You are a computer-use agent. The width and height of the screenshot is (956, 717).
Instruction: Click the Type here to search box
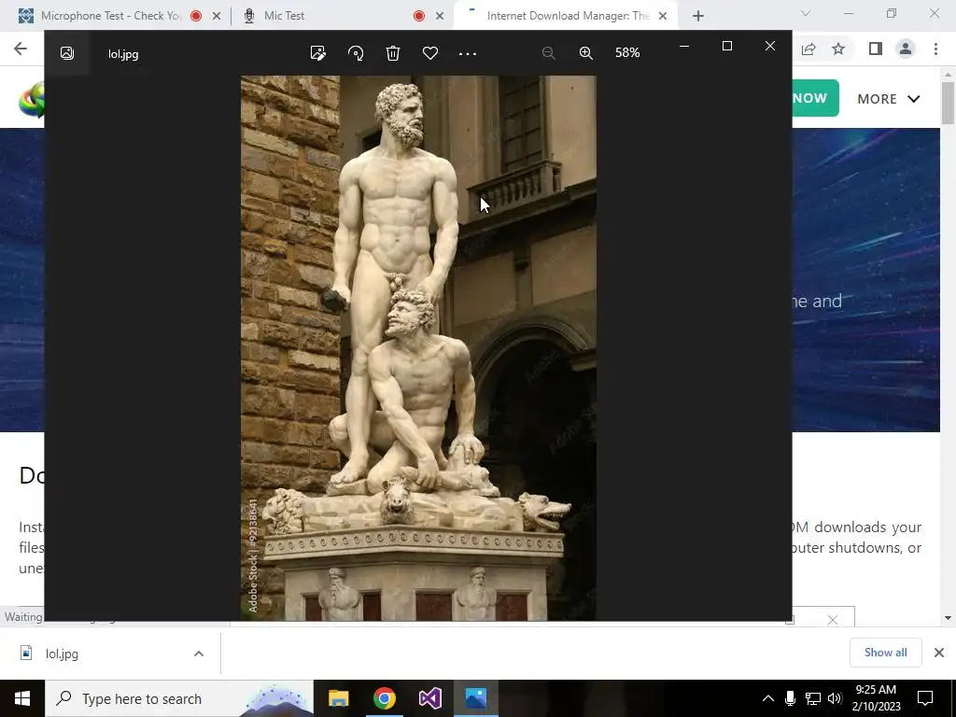(x=178, y=698)
